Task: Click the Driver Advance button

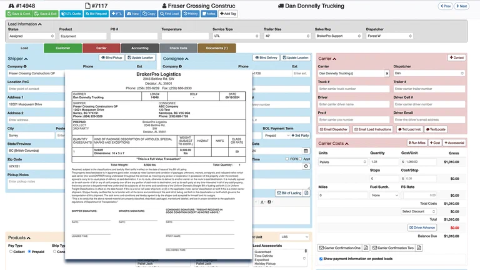Action: click(422, 227)
